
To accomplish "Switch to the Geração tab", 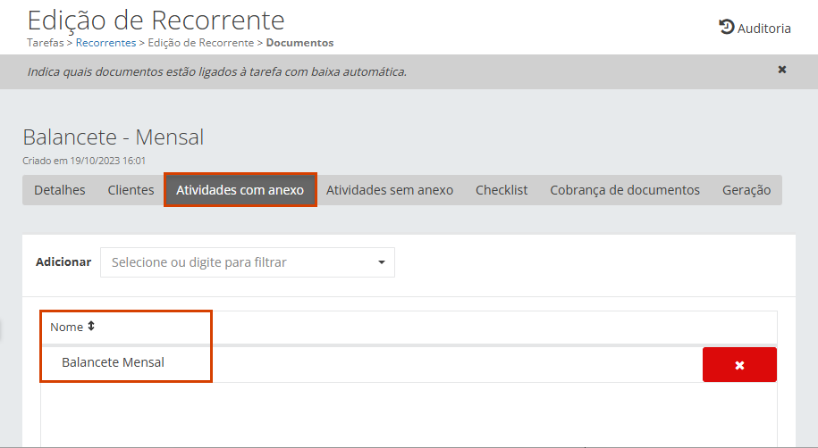I will [x=746, y=190].
